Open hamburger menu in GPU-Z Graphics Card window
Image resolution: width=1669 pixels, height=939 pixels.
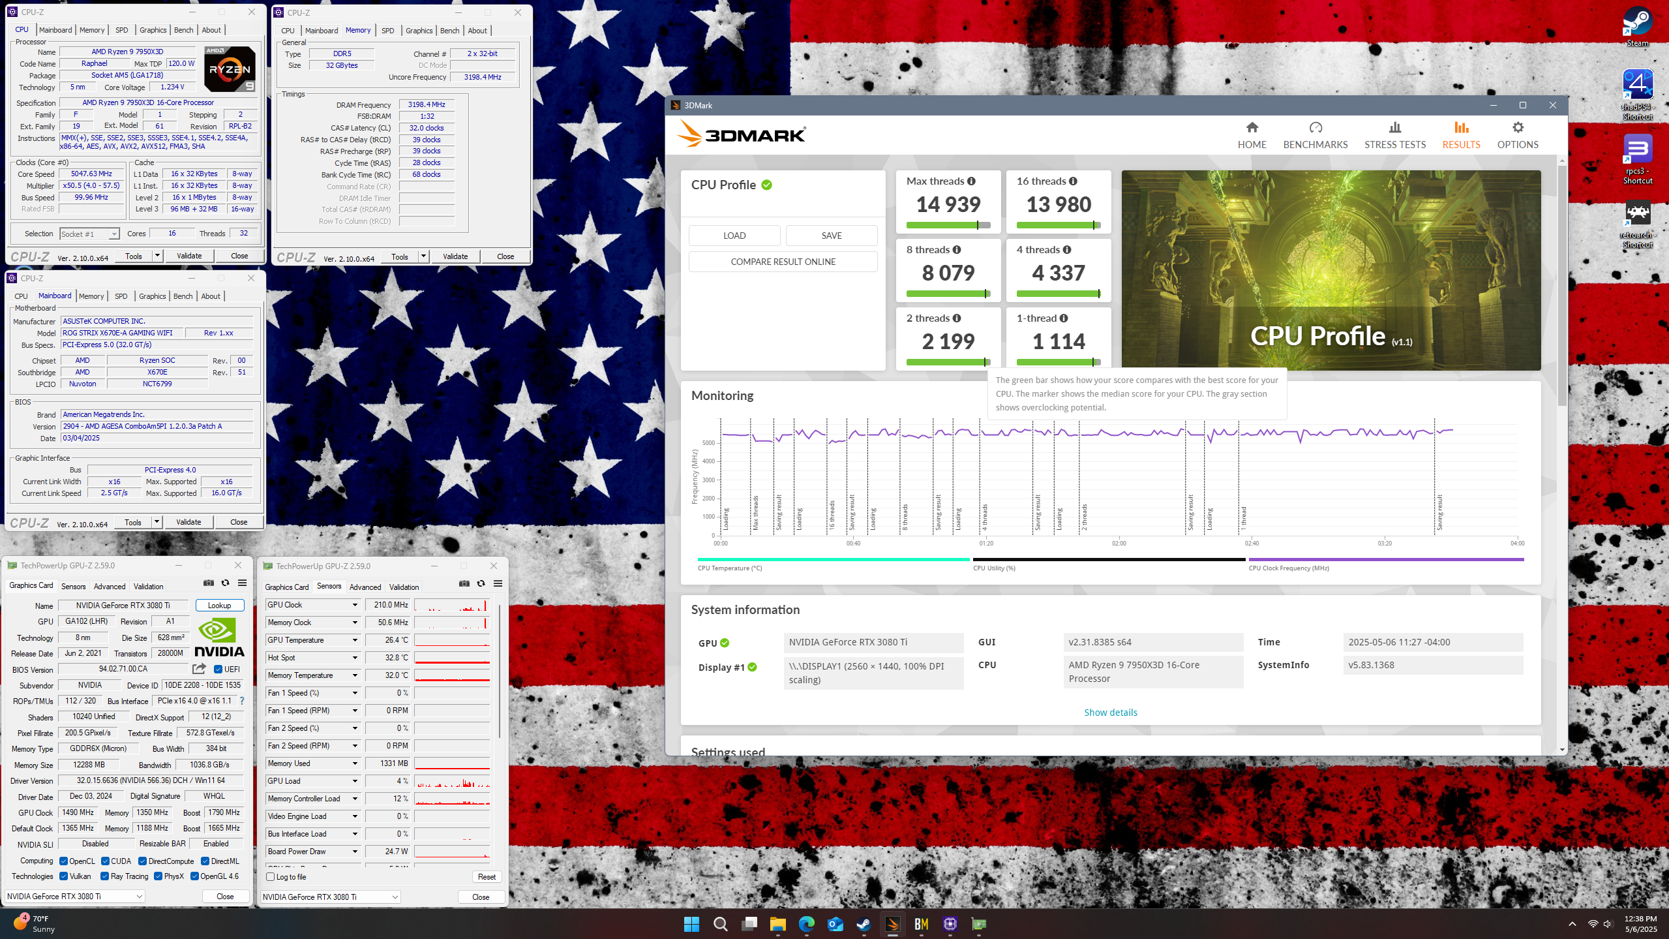(x=242, y=583)
